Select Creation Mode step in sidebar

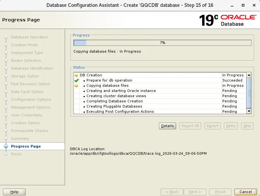pos(24,45)
